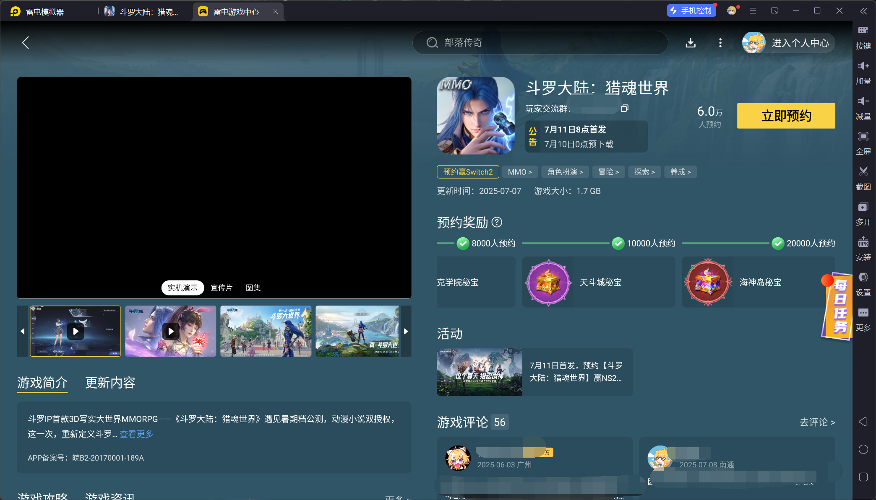Viewport: 876px width, 500px height.
Task: Open the 养成 category tag
Action: point(680,172)
